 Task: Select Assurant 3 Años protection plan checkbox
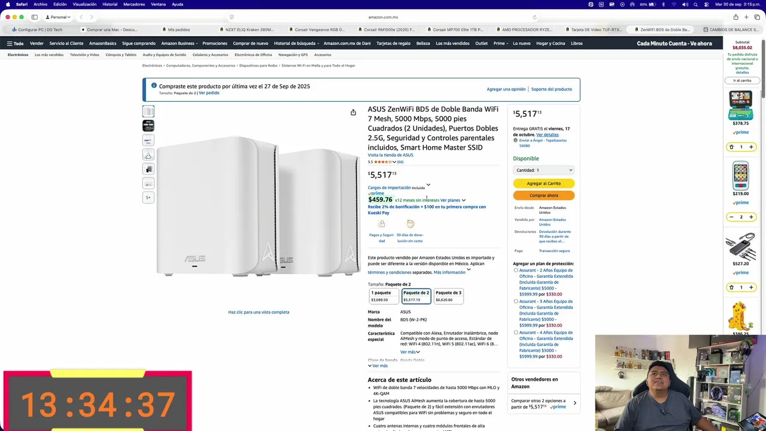coord(516,302)
